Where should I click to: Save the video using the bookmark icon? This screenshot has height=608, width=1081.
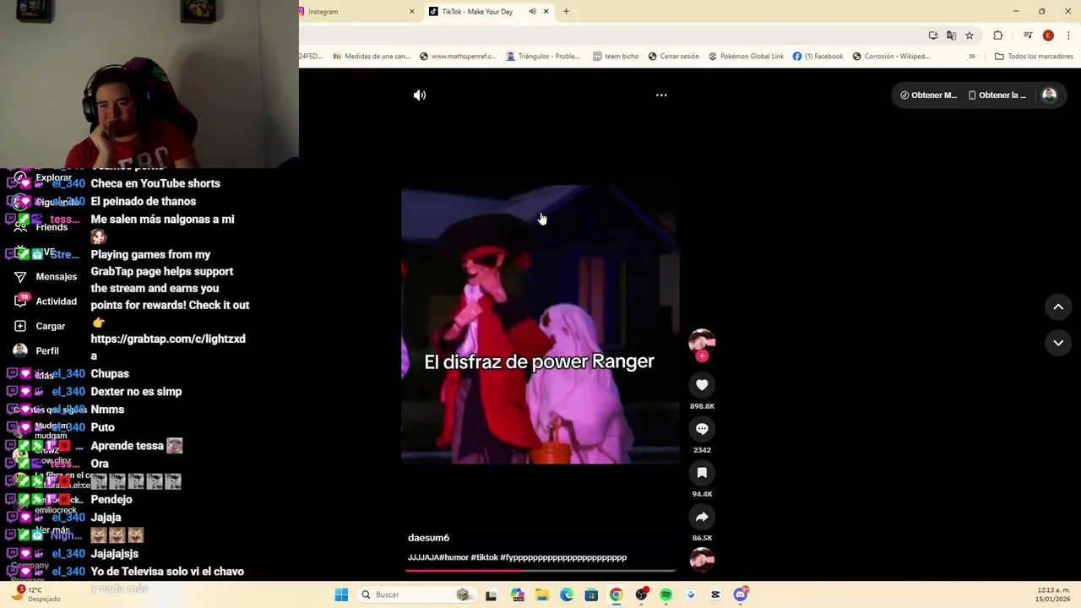point(702,473)
